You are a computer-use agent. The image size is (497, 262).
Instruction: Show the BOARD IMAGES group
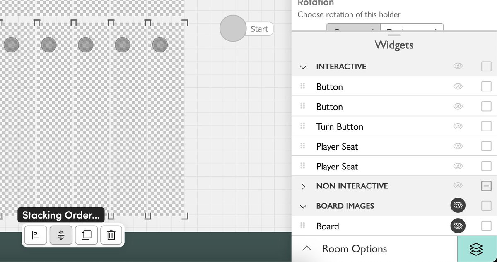click(x=458, y=205)
